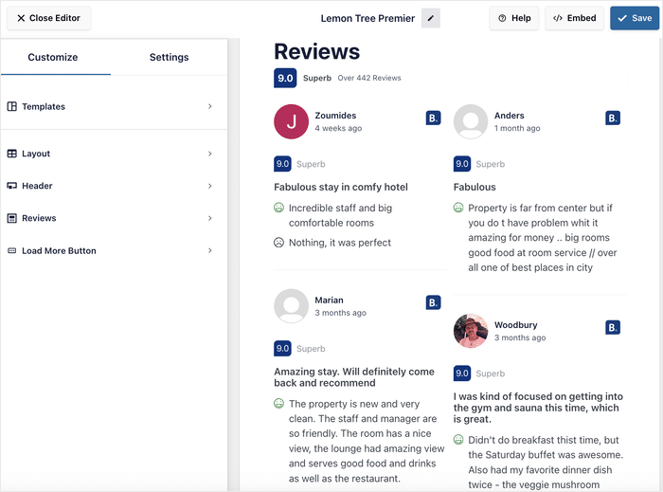663x492 pixels.
Task: Click the Over 442 Reviews text
Action: pyautogui.click(x=369, y=78)
